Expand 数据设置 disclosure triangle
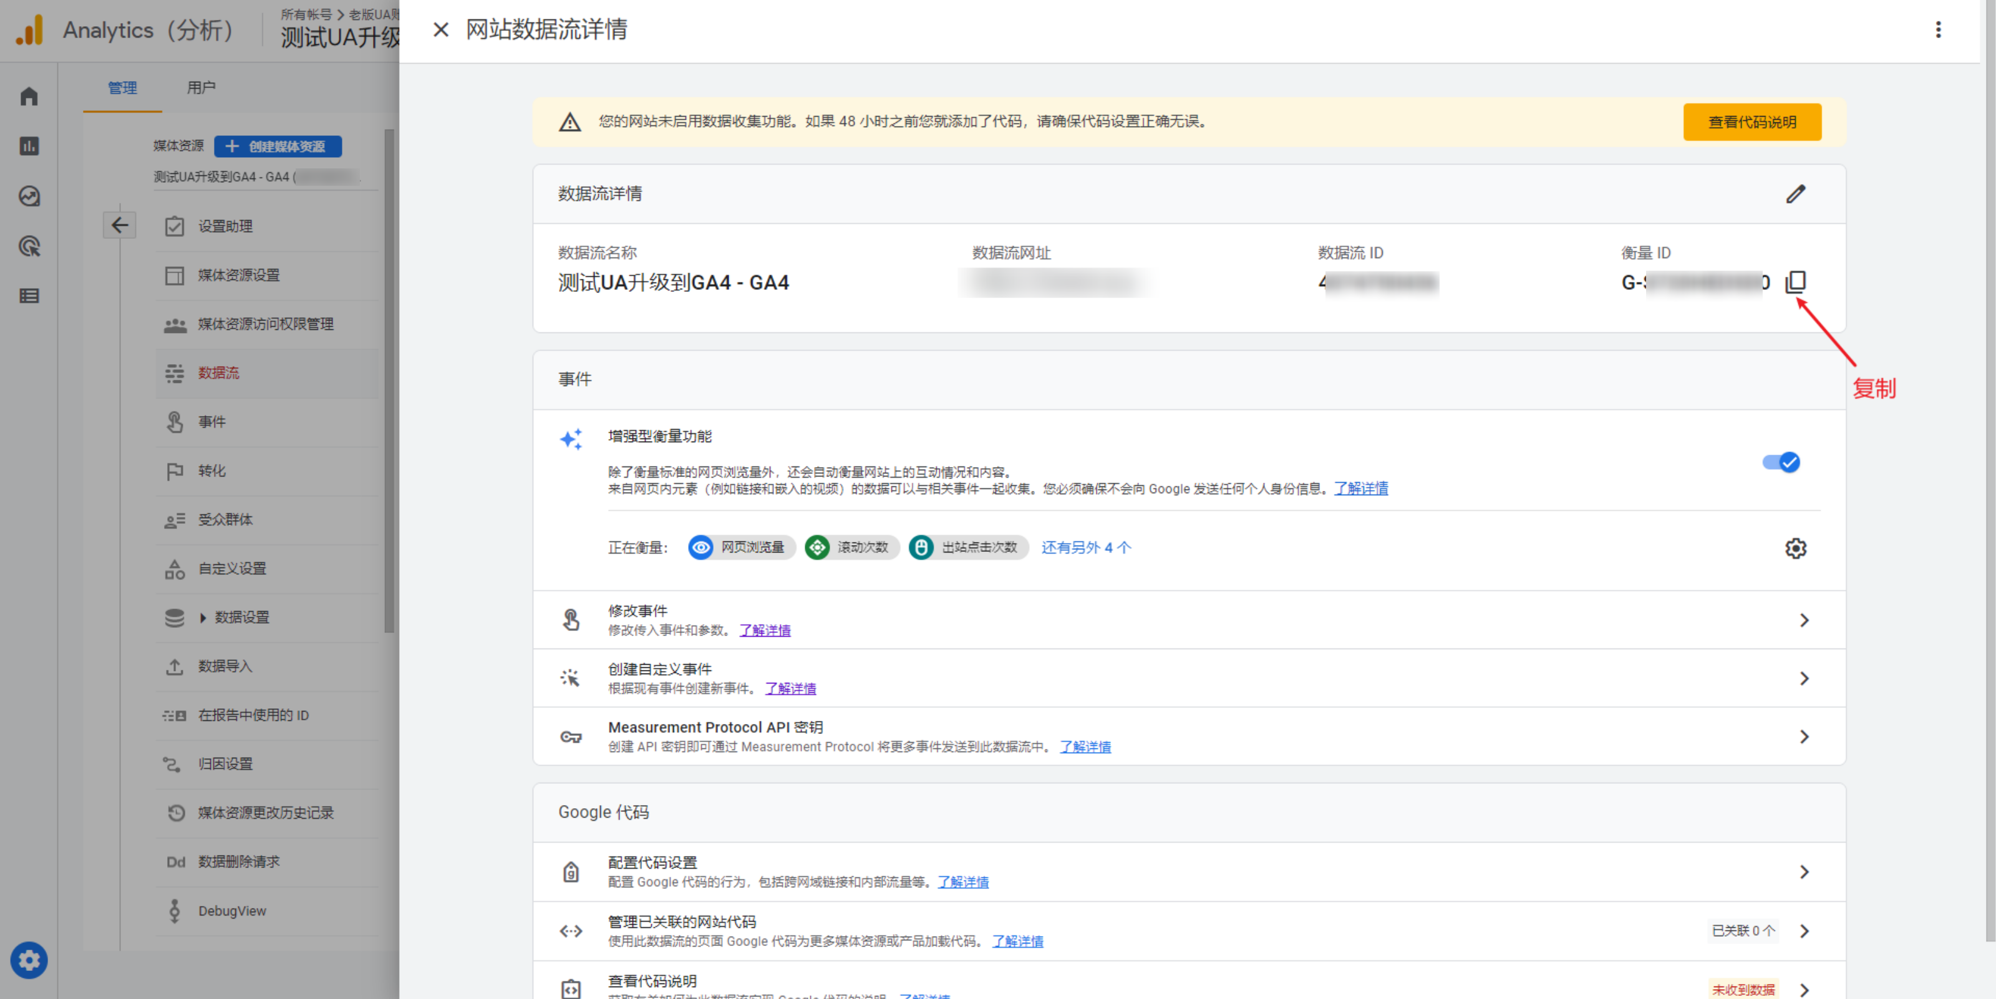The image size is (1996, 999). point(203,617)
